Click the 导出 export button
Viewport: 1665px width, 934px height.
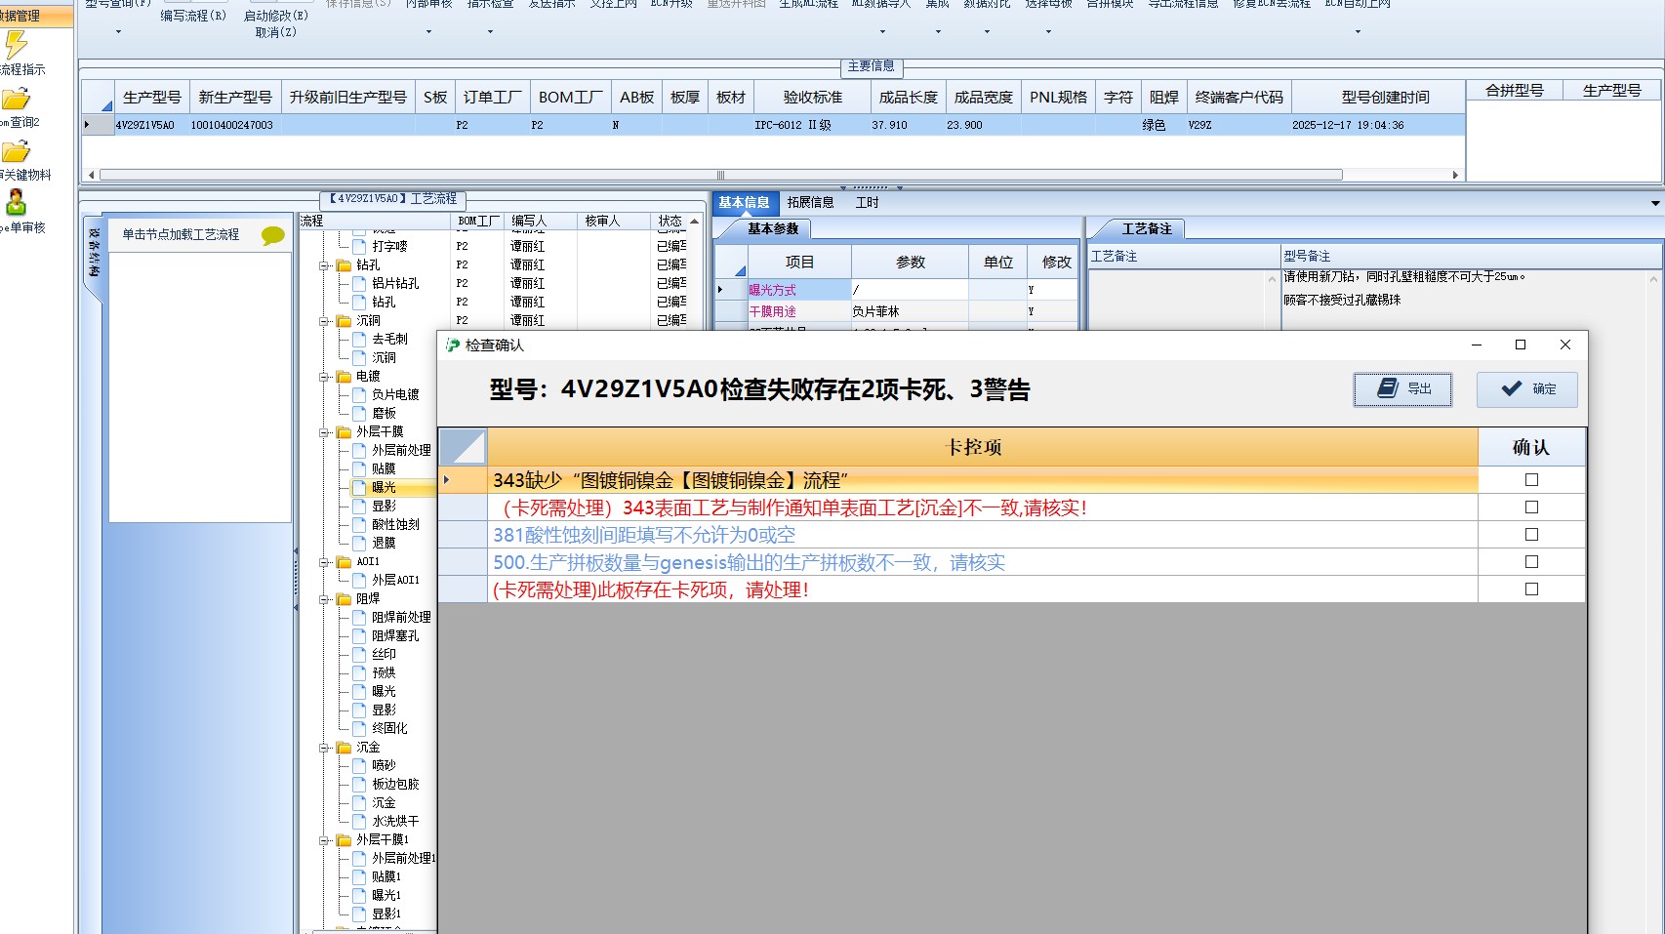[1402, 389]
